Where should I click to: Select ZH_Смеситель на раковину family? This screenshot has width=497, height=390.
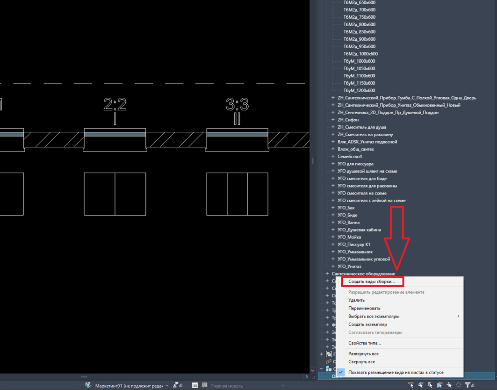point(366,134)
